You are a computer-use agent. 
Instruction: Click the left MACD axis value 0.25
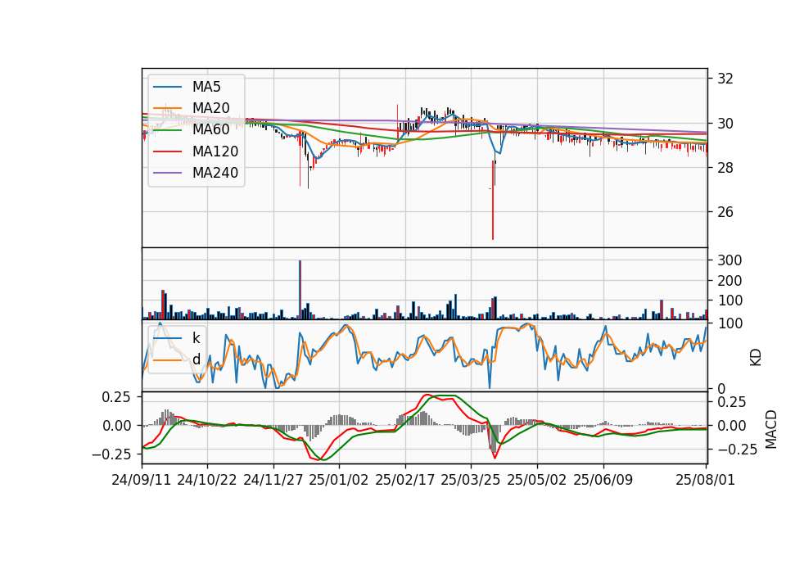click(116, 397)
